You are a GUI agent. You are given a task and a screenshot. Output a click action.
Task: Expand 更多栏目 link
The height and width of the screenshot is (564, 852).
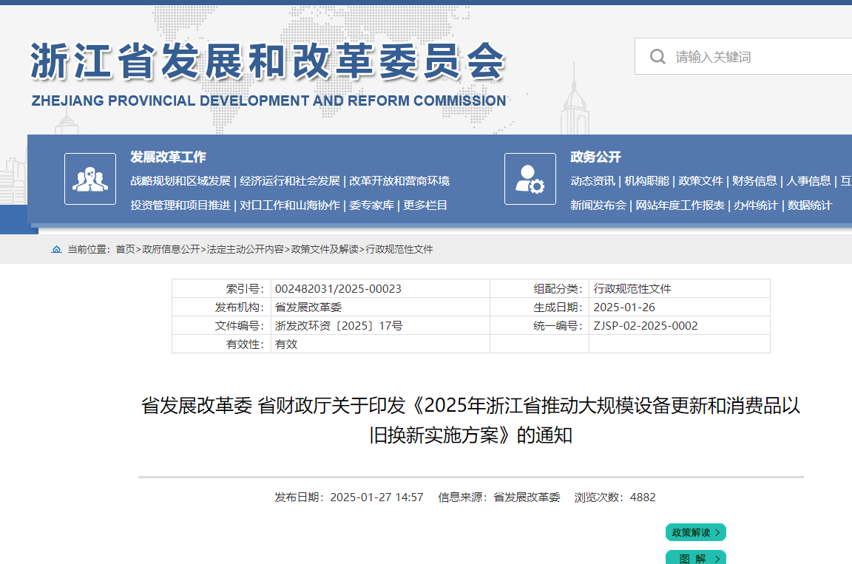(x=425, y=205)
